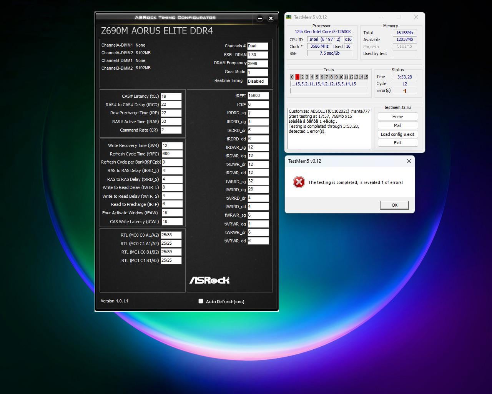492x394 pixels.
Task: Click the tRDRD_dg value field
Action: pos(258,122)
